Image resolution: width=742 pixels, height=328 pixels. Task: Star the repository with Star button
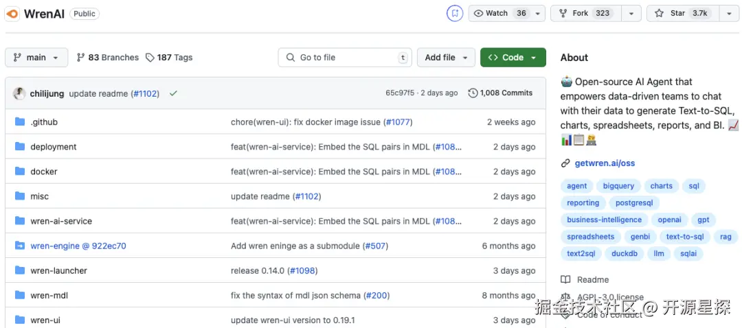684,14
